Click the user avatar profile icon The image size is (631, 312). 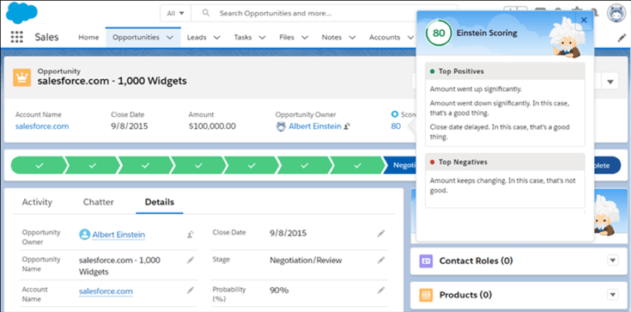click(616, 14)
